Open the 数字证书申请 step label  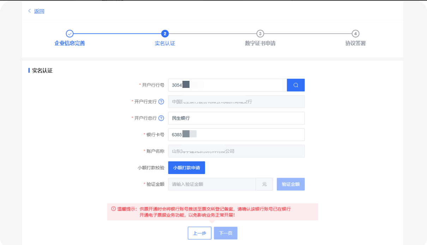260,43
